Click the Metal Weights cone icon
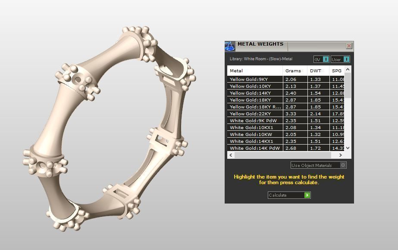The height and width of the screenshot is (250, 398). tap(230, 46)
